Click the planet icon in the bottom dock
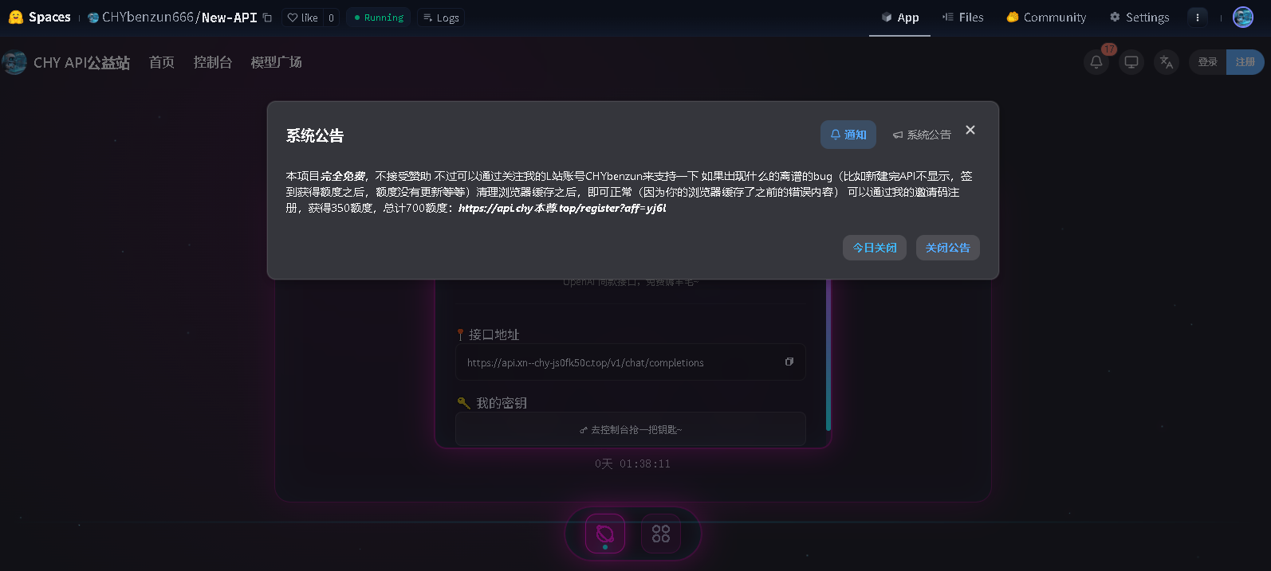Screen dimensions: 1271x571 tap(605, 534)
